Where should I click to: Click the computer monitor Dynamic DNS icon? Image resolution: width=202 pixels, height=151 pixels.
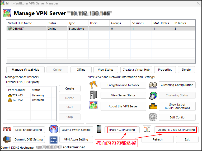click(7, 139)
